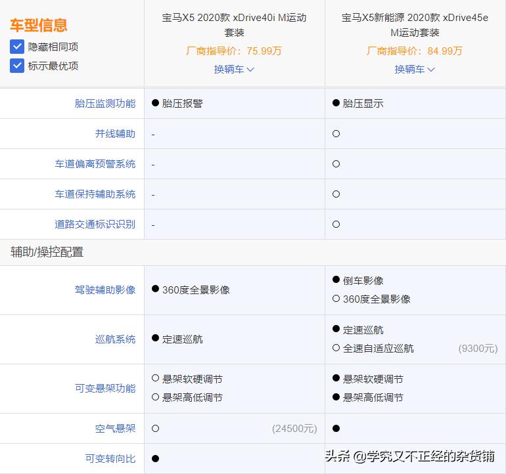The width and height of the screenshot is (506, 474).
Task: Click the 宝马X5 2020款 xDrive40i title
Action: coord(235,25)
